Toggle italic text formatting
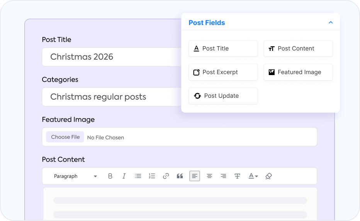 click(x=124, y=176)
